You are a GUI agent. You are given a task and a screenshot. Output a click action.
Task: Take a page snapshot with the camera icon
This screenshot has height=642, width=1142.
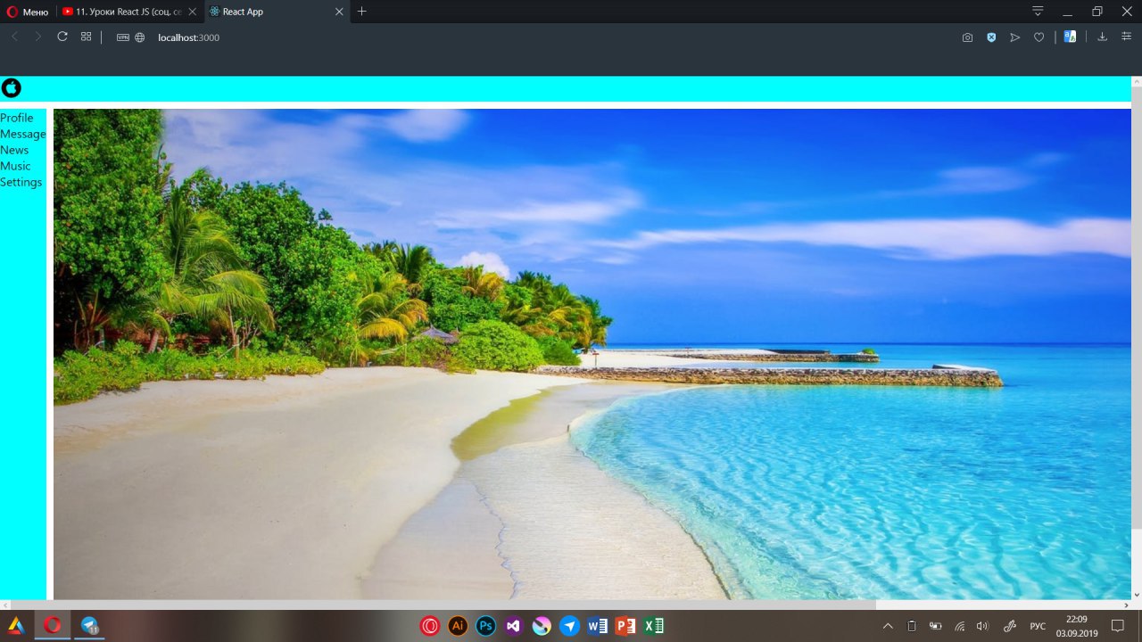pos(967,37)
